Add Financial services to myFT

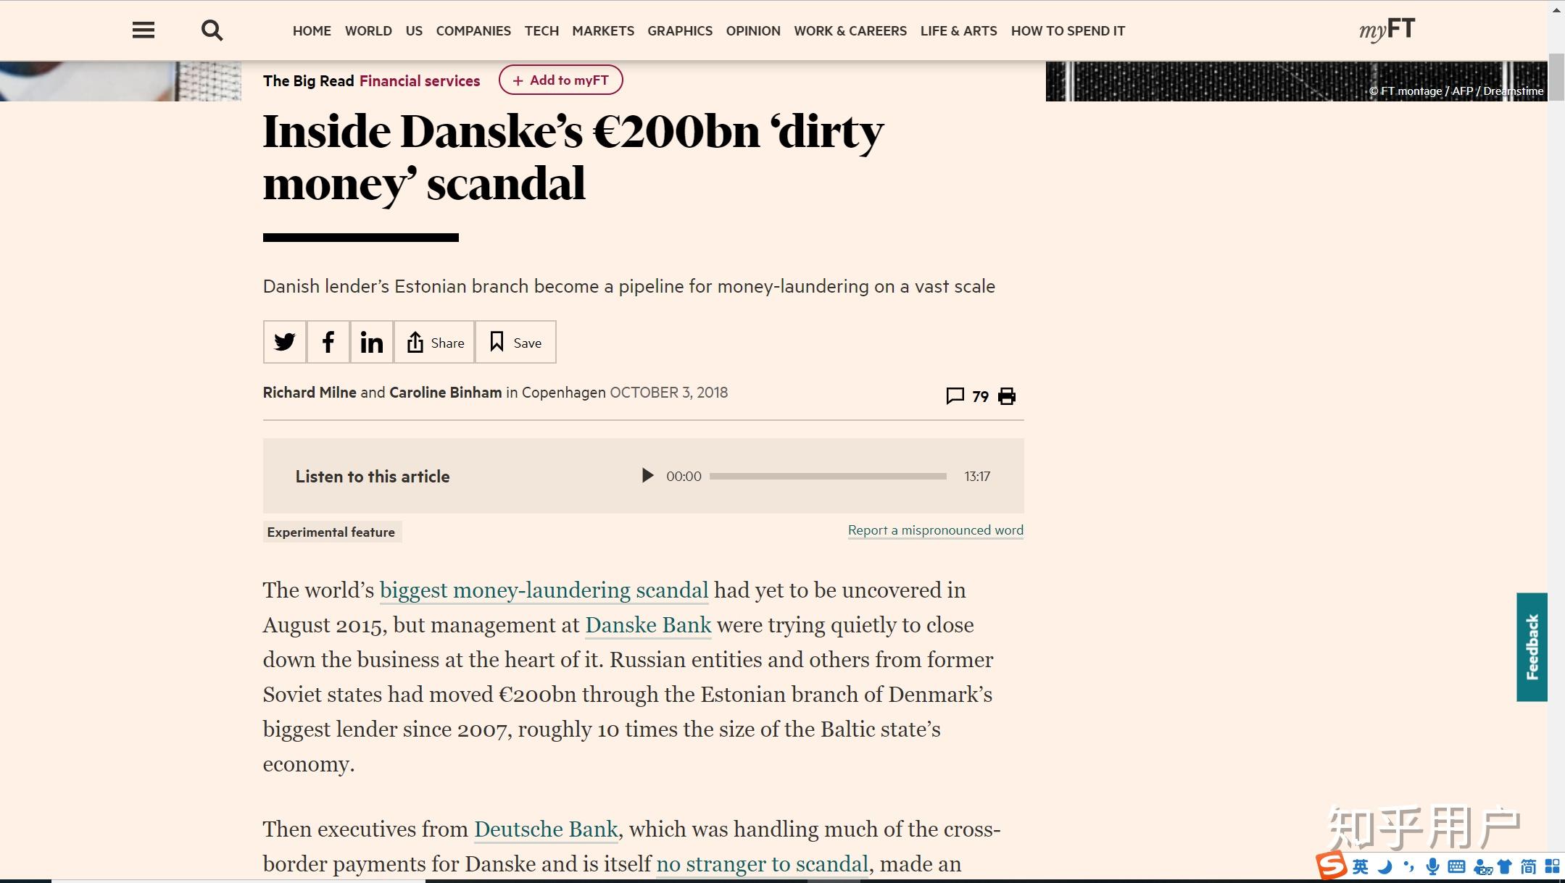point(560,80)
